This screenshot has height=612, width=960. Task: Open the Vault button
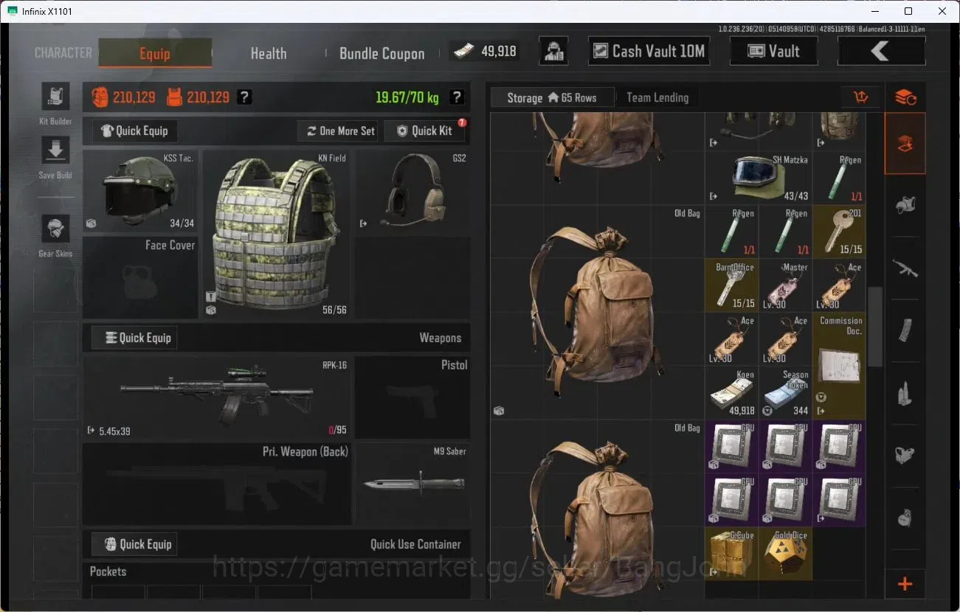(x=774, y=51)
